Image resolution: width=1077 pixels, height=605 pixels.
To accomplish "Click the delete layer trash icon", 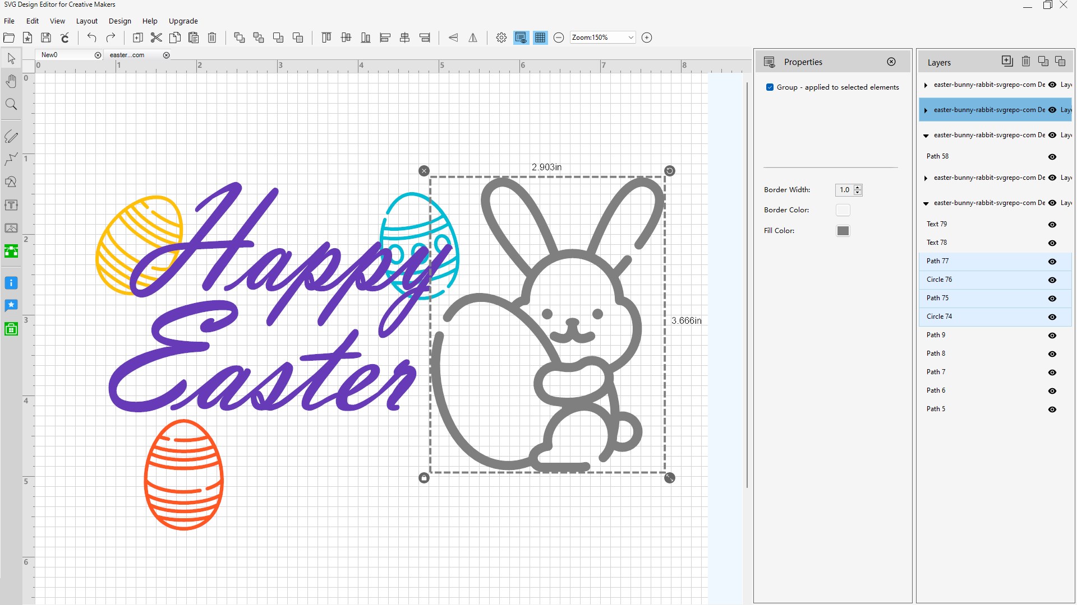I will point(1026,61).
